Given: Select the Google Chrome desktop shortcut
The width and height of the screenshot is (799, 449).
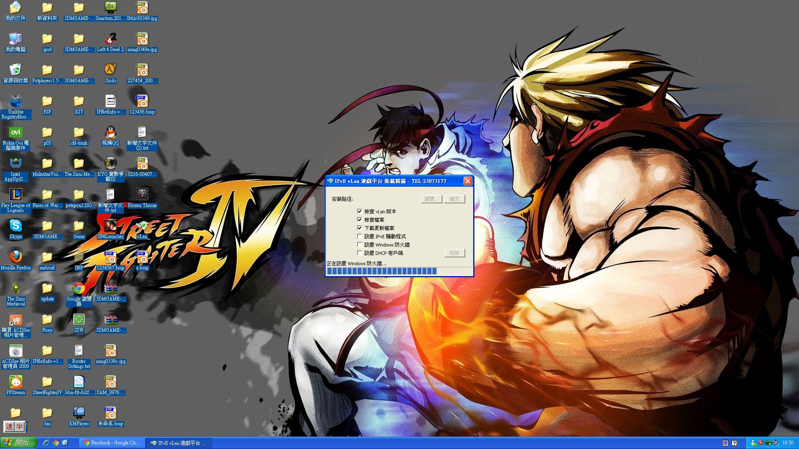Looking at the screenshot, I should 79,289.
